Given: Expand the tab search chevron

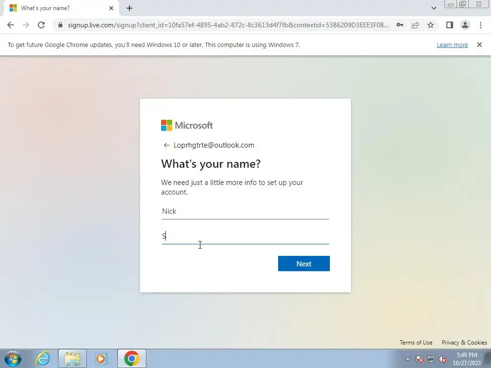Looking at the screenshot, I should pyautogui.click(x=433, y=8).
